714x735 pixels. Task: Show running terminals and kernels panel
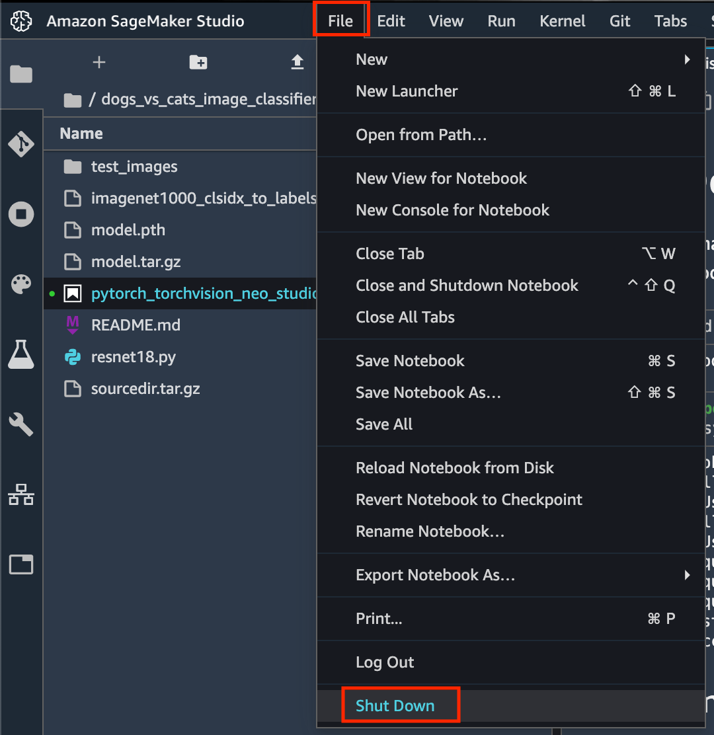(21, 214)
